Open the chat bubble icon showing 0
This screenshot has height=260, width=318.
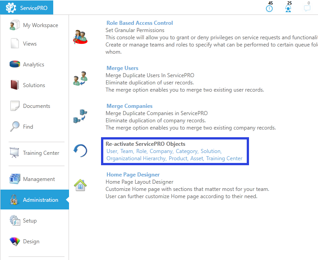[307, 8]
